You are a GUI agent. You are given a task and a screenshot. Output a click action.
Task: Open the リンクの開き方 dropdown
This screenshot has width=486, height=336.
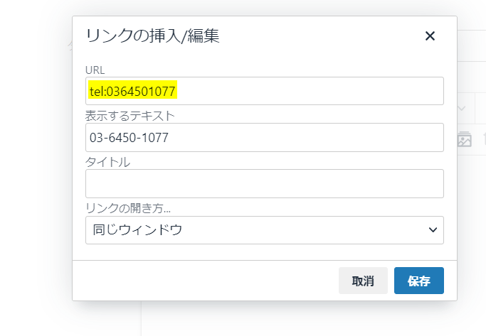click(x=264, y=230)
